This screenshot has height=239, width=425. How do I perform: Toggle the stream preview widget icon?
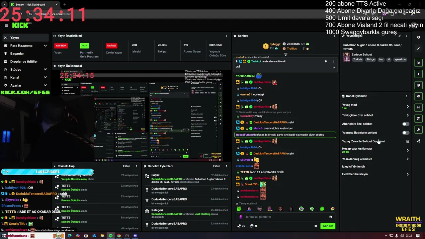click(x=419, y=63)
